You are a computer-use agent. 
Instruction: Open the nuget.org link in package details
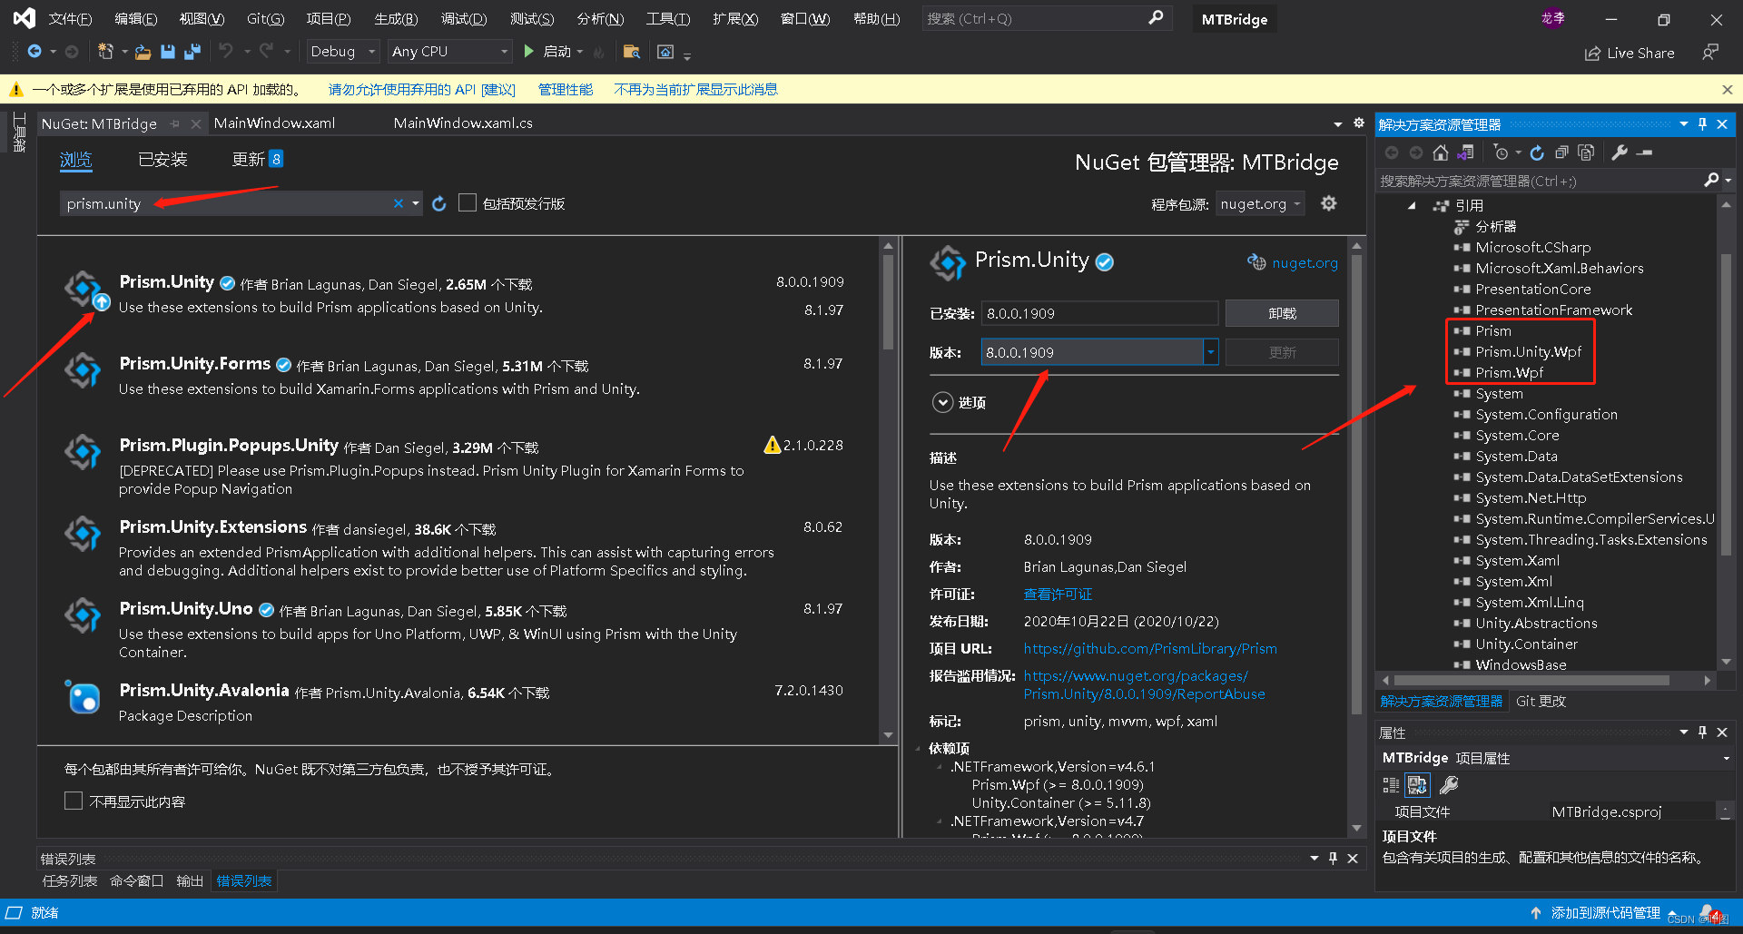point(1305,263)
